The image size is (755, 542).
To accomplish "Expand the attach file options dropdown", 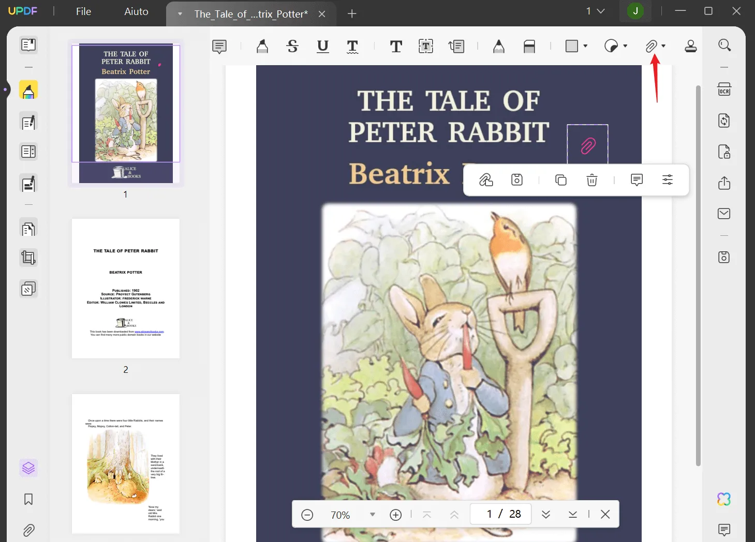I will point(663,46).
